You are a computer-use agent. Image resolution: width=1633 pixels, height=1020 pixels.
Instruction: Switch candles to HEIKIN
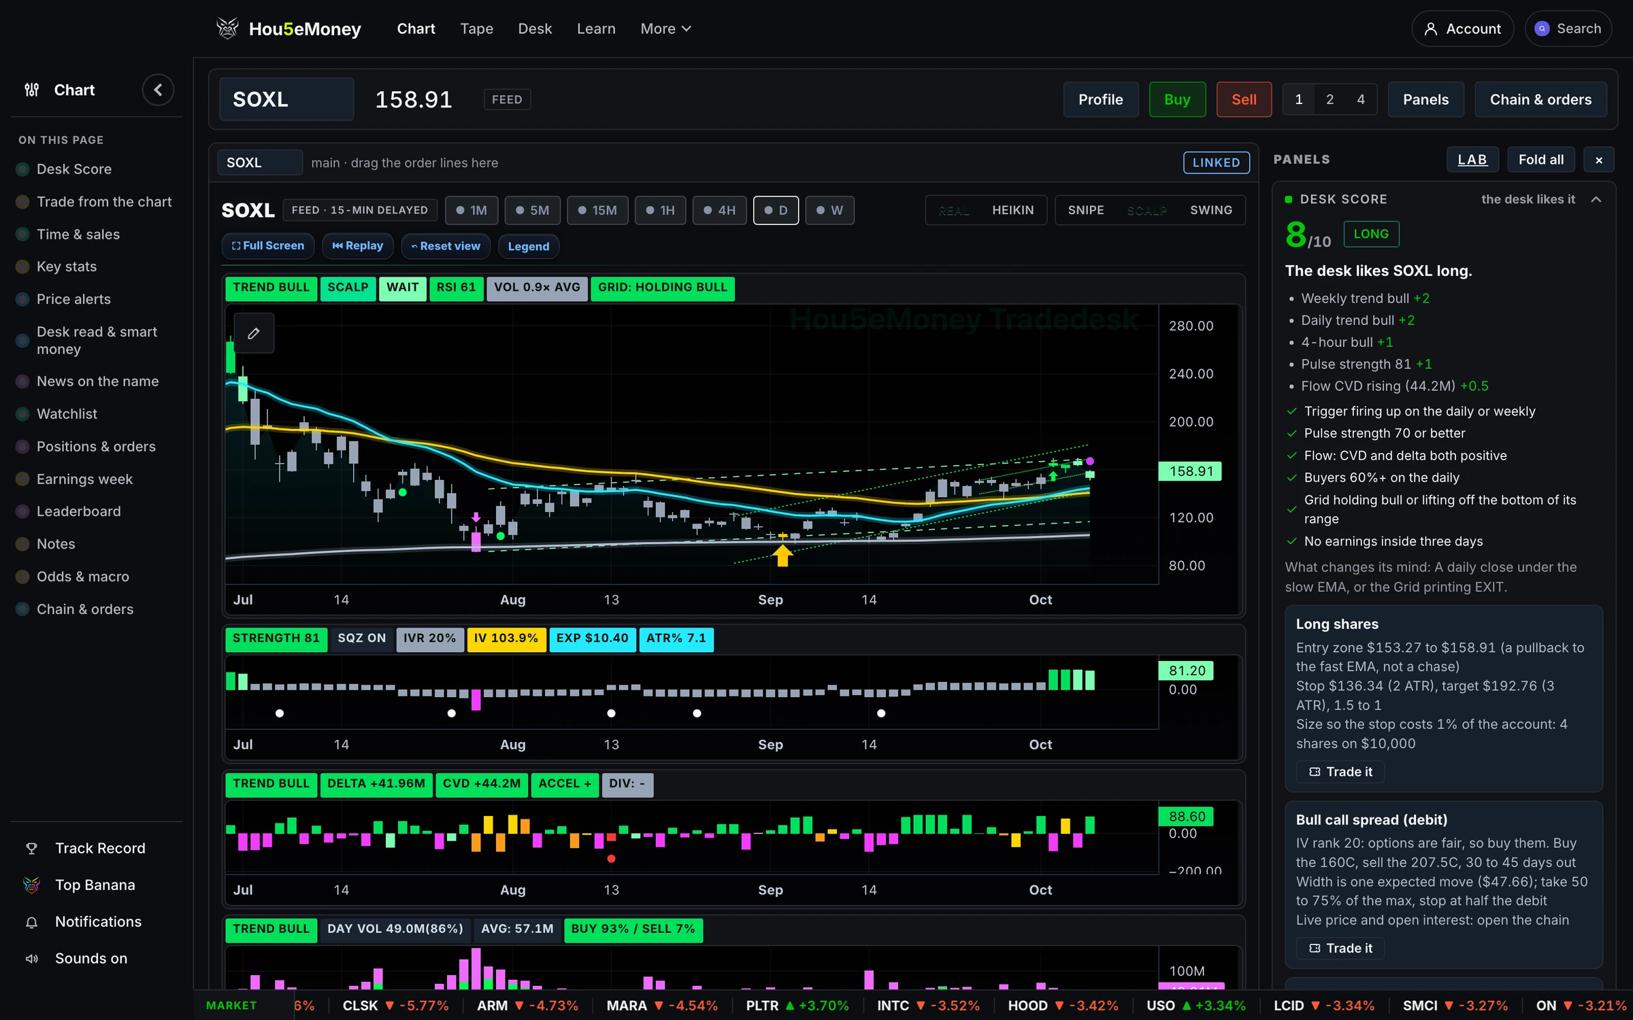1013,210
